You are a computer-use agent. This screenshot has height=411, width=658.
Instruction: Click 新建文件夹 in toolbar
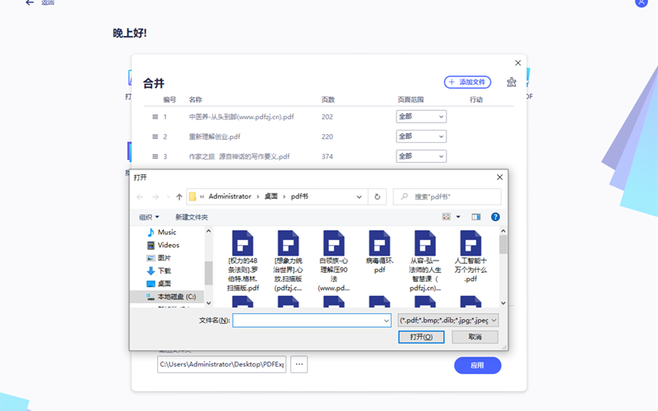click(x=192, y=217)
